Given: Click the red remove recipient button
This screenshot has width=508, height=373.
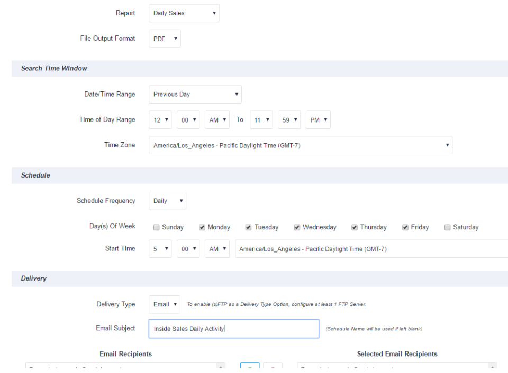Looking at the screenshot, I should click(273, 369).
